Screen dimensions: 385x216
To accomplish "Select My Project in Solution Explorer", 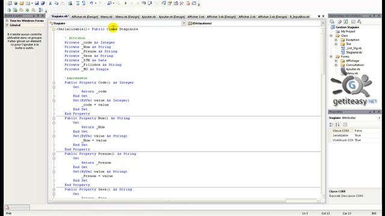I will (x=348, y=31).
